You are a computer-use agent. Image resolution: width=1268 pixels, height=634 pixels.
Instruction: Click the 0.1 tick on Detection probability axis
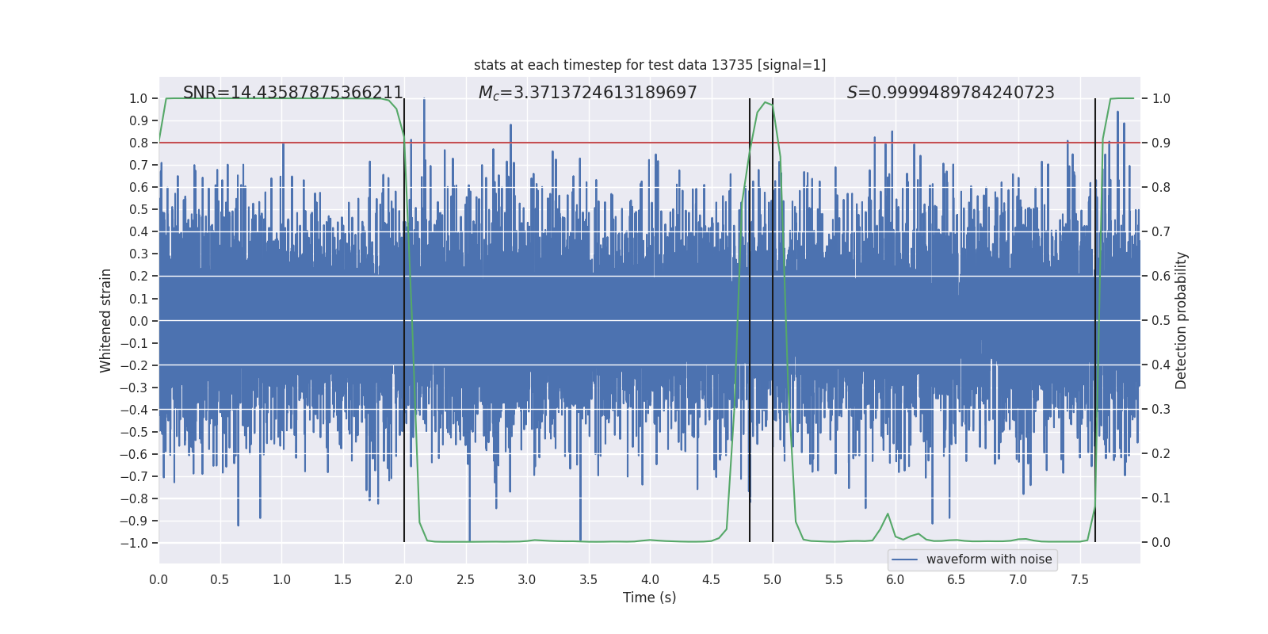[x=1161, y=498]
